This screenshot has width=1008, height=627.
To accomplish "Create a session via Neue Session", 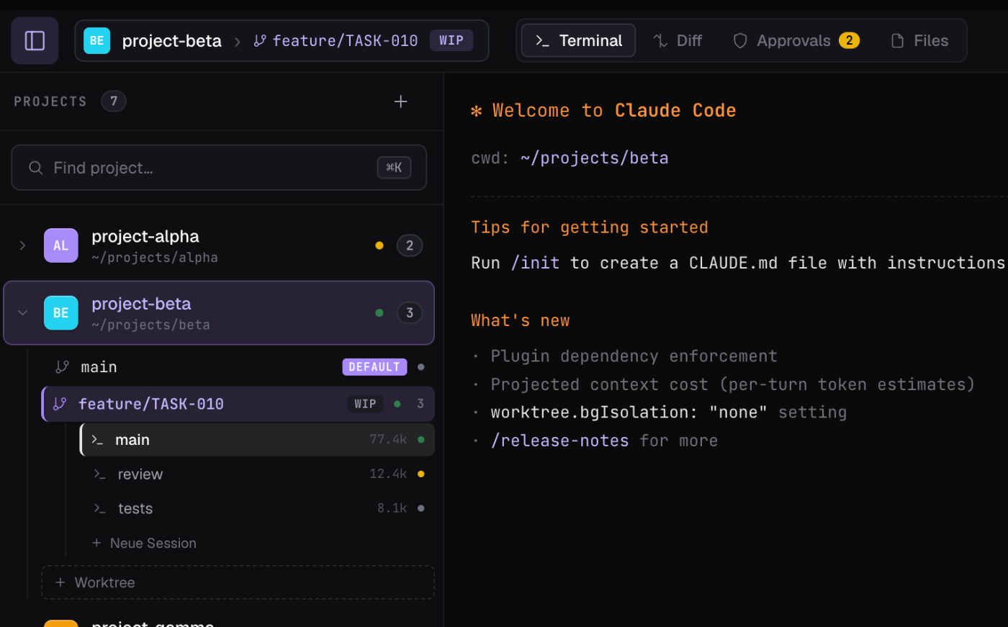I will pos(144,543).
